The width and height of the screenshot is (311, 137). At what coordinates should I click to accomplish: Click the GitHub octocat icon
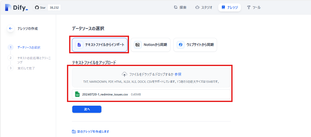(x=37, y=7)
